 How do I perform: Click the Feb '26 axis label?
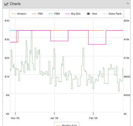coord(93,118)
